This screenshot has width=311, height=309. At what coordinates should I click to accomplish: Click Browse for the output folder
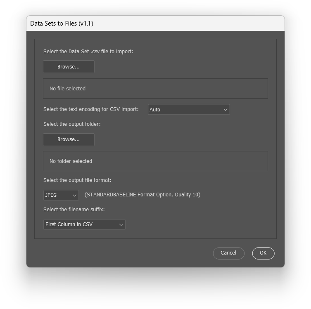point(69,139)
